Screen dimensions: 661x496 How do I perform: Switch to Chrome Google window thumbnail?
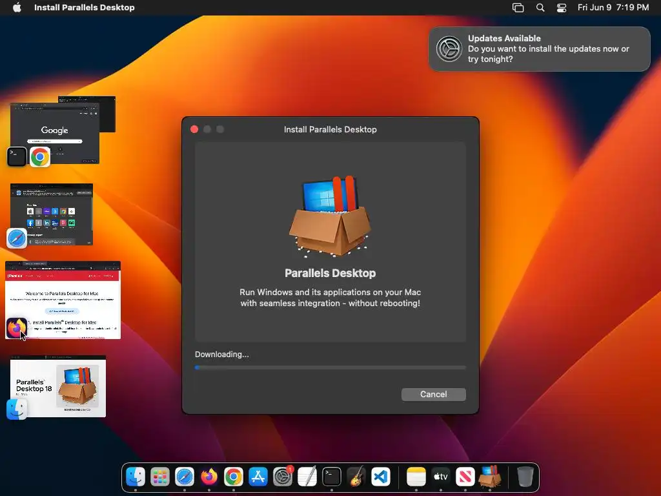pos(55,133)
